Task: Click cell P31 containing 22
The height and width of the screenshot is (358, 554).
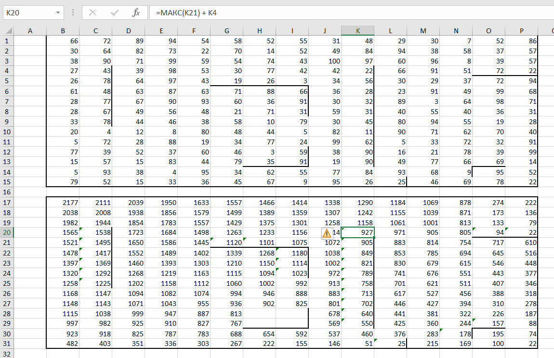Action: tap(521, 344)
